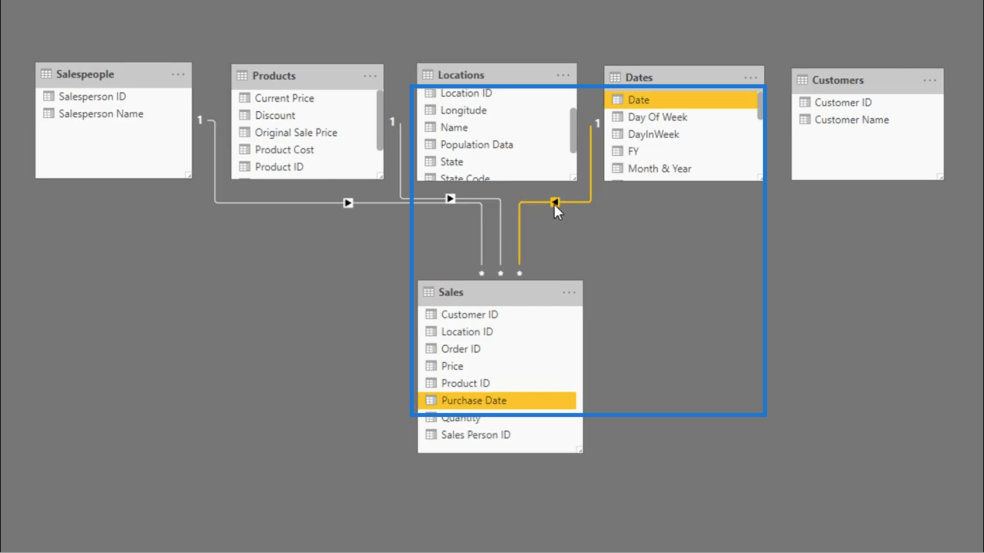Click the Dates table scrollbar

pos(760,106)
